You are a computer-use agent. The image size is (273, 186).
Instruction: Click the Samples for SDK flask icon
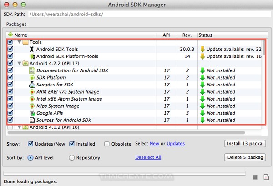pos(32,85)
